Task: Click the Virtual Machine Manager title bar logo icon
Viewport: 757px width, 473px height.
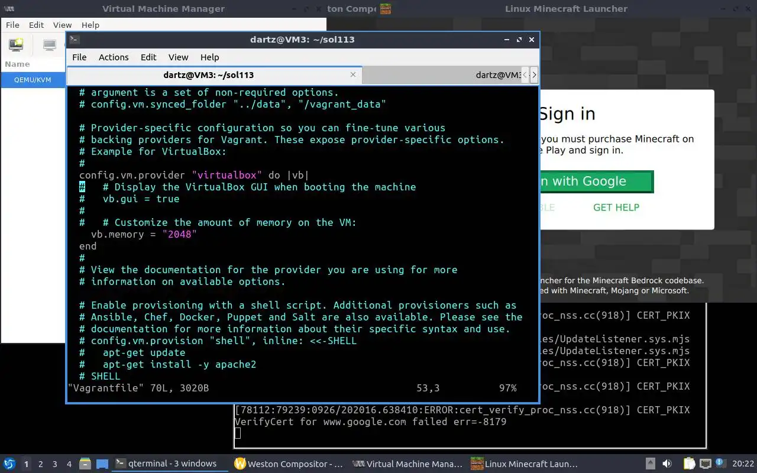Action: pyautogui.click(x=10, y=9)
